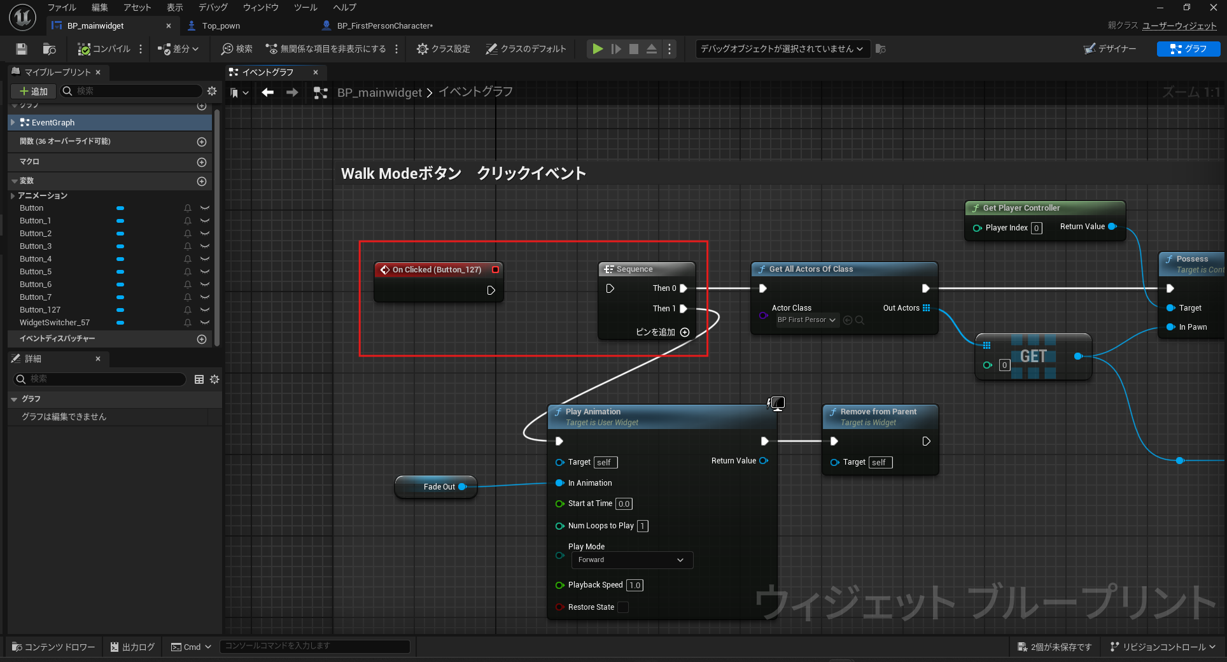The image size is (1227, 662).
Task: Click add pin plus on Sequence node
Action: pyautogui.click(x=685, y=332)
